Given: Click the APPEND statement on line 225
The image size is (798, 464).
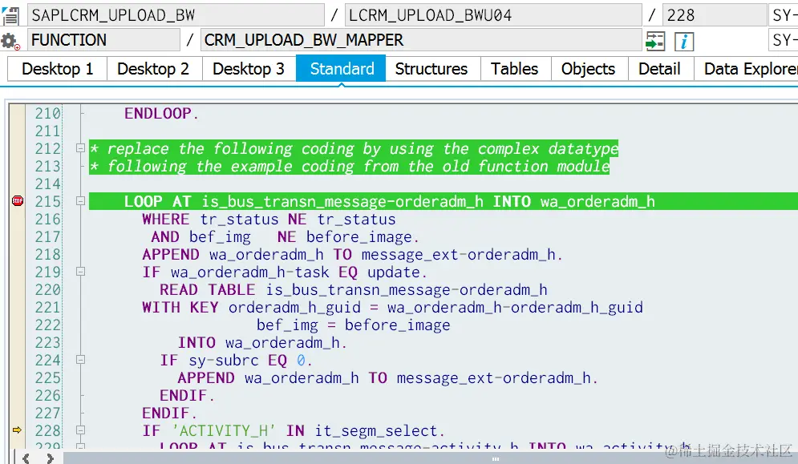Looking at the screenshot, I should click(x=387, y=378).
